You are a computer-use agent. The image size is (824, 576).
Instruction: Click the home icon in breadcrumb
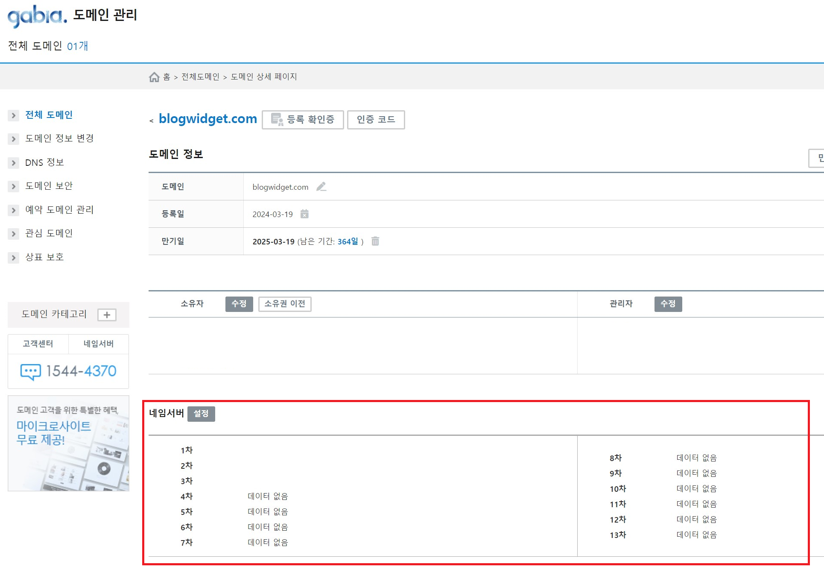click(x=154, y=77)
